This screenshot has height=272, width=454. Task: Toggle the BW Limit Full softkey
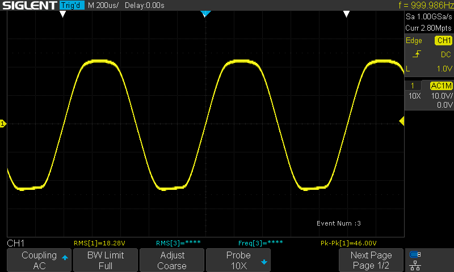[x=106, y=260]
